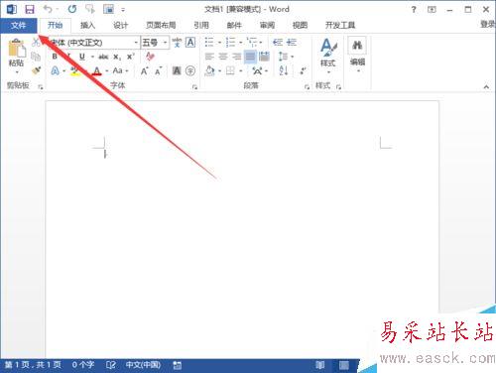Clear all formatting

[151, 57]
